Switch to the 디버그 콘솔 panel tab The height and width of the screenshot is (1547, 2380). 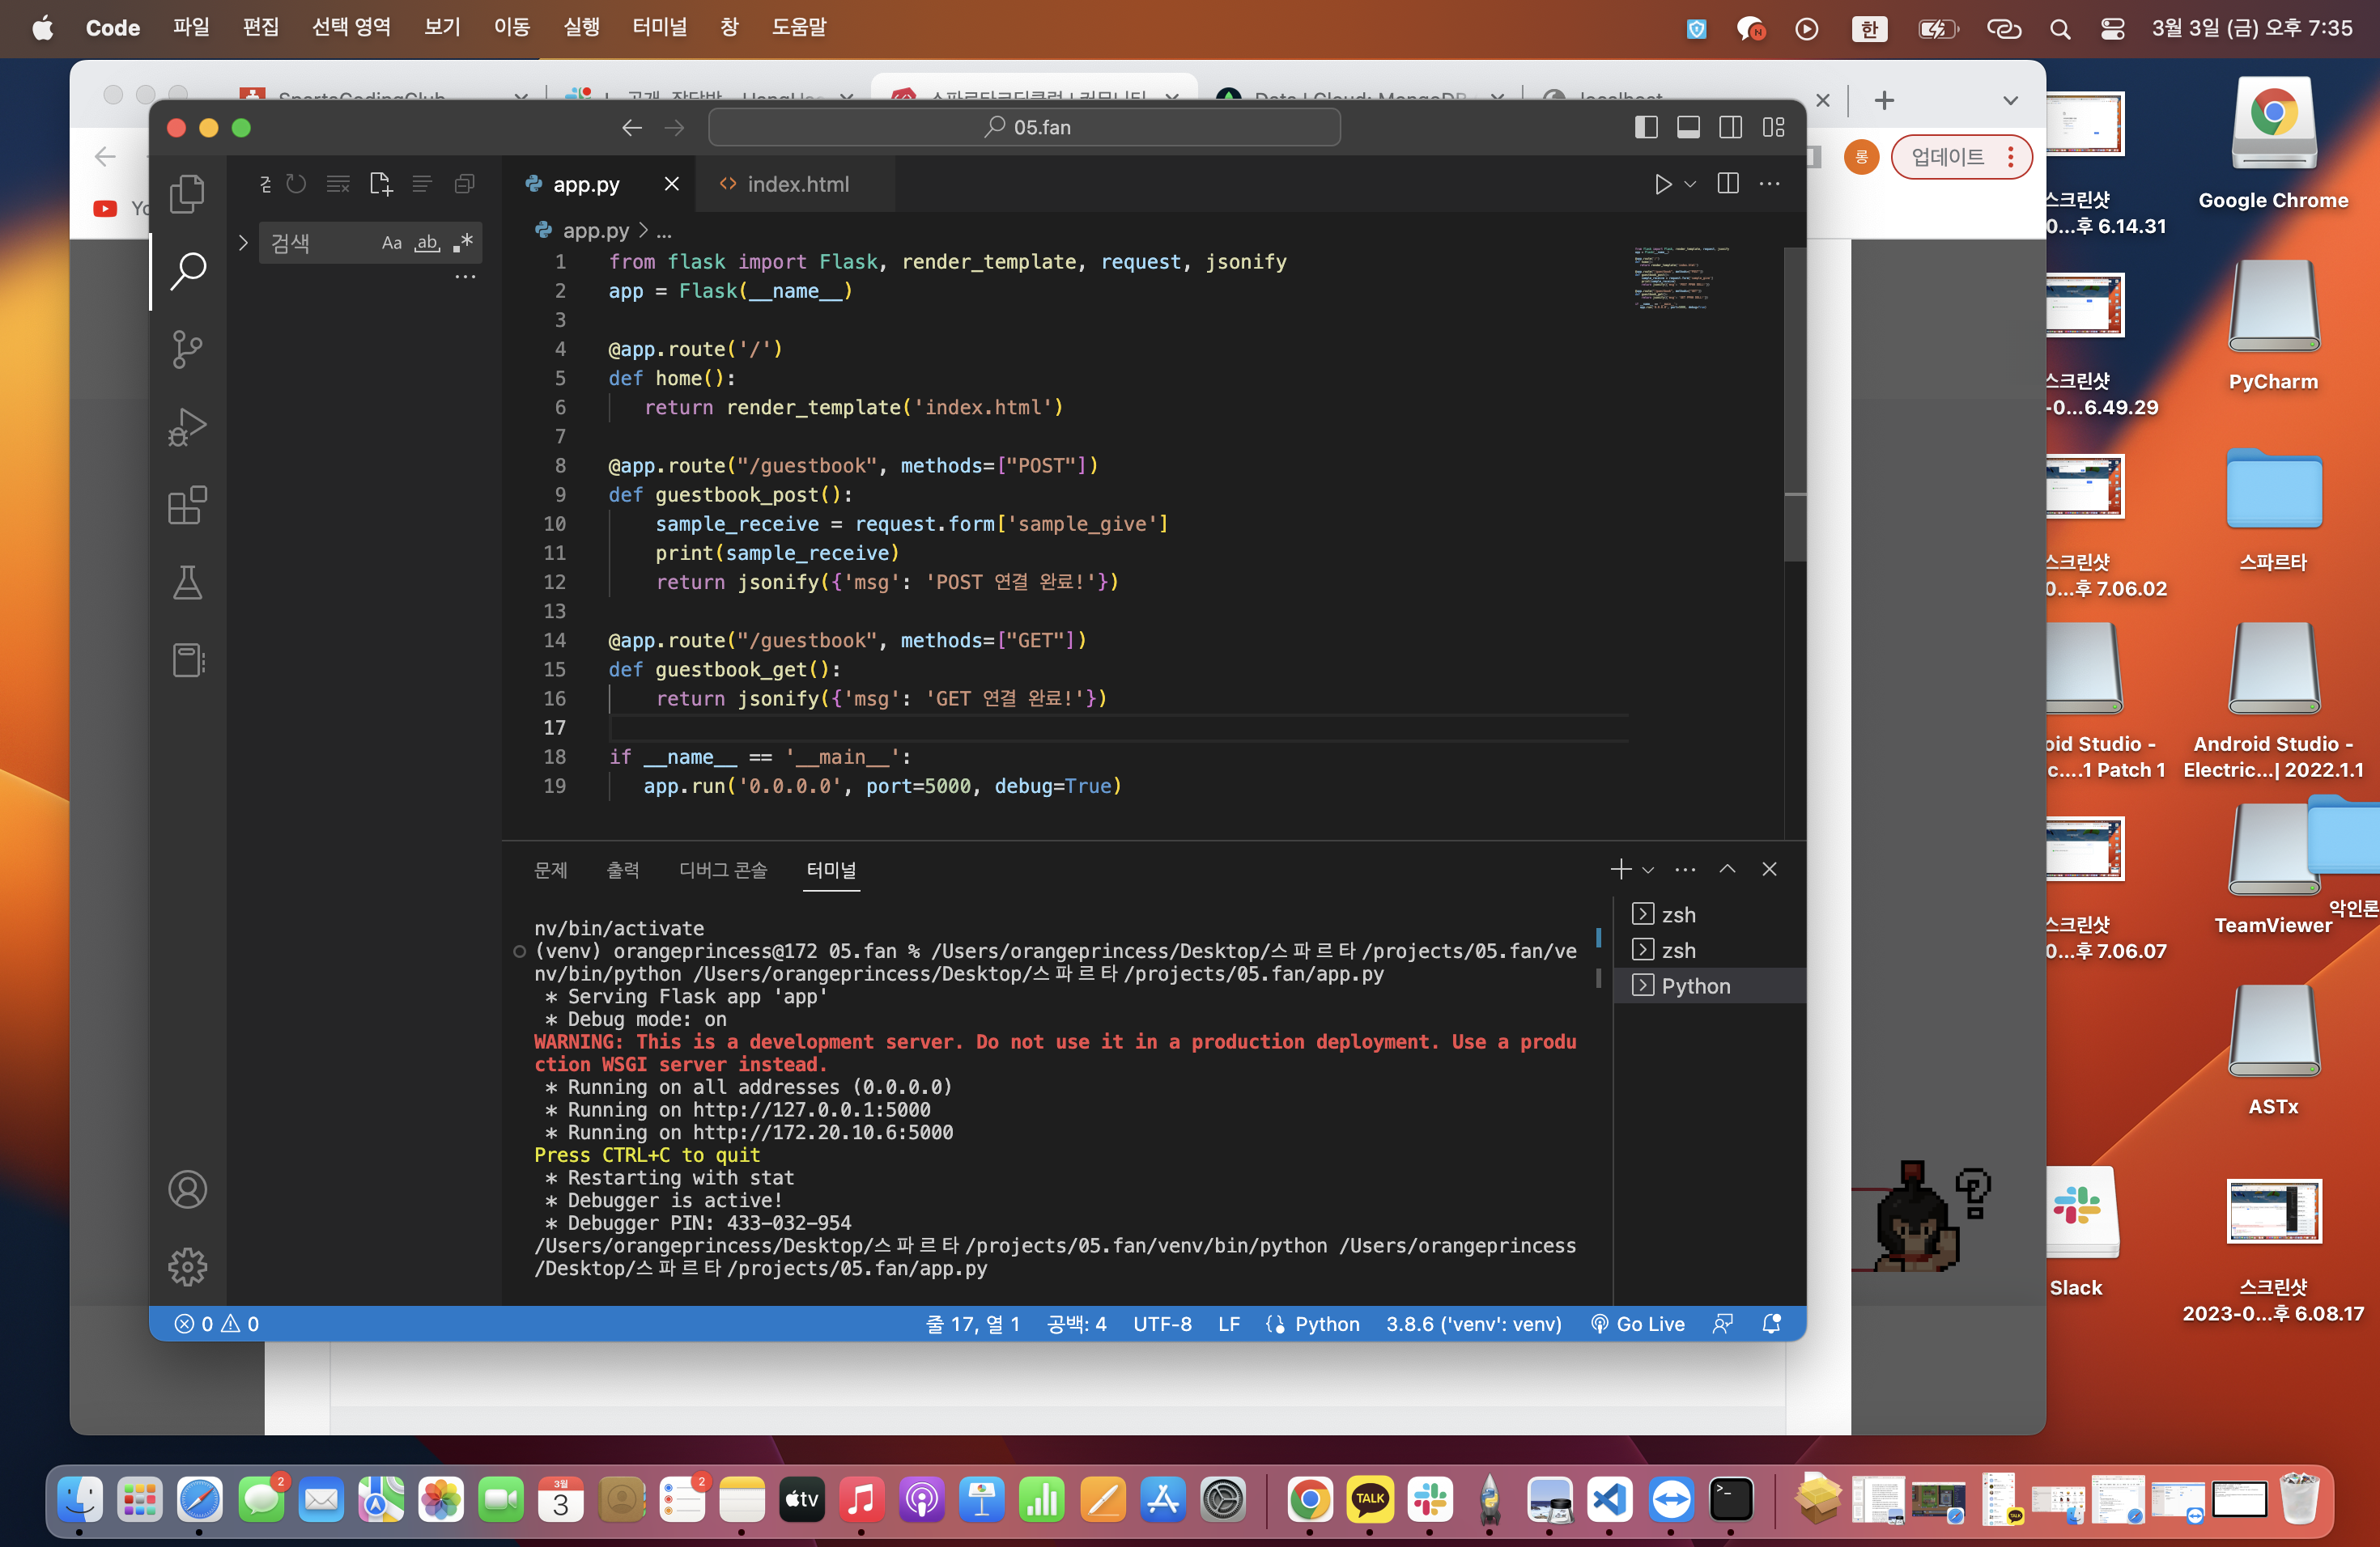(x=723, y=871)
